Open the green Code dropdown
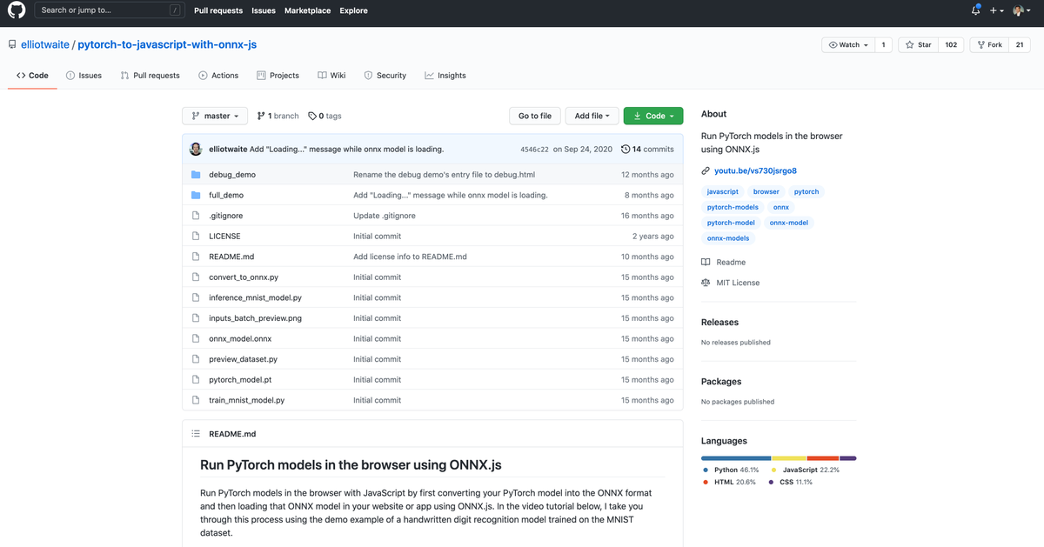 (x=652, y=115)
